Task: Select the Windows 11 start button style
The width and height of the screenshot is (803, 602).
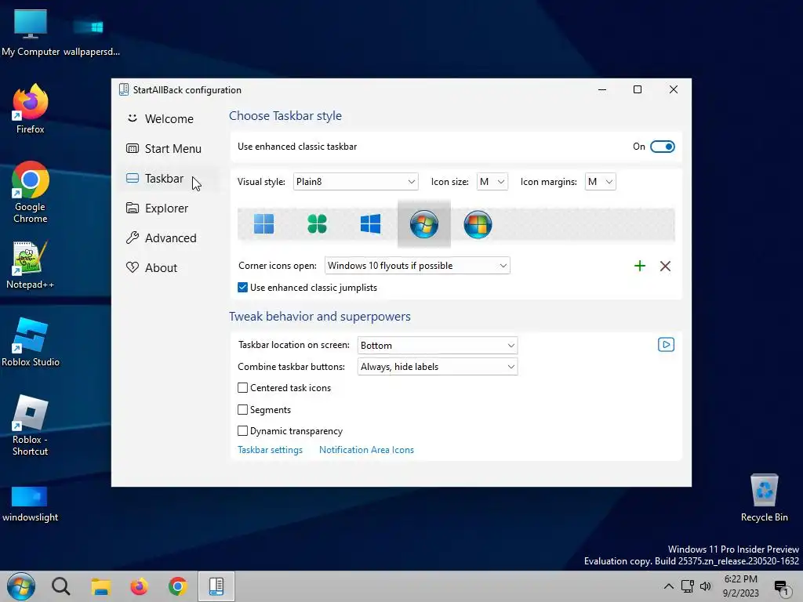Action: [x=263, y=224]
